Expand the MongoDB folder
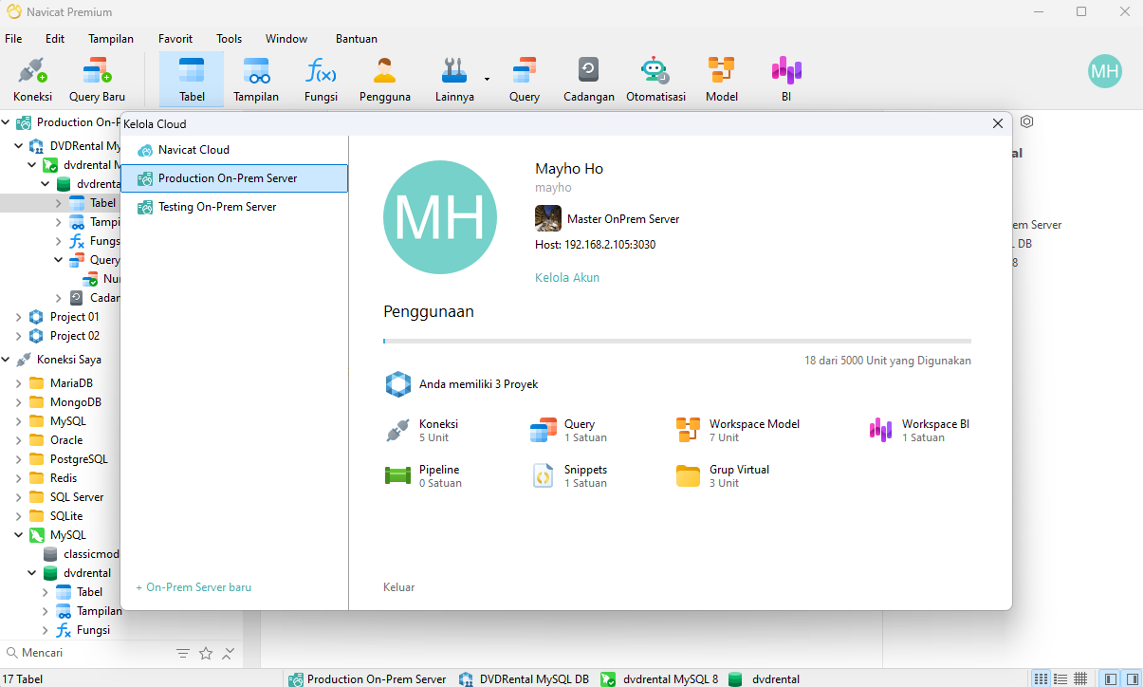 pyautogui.click(x=19, y=402)
